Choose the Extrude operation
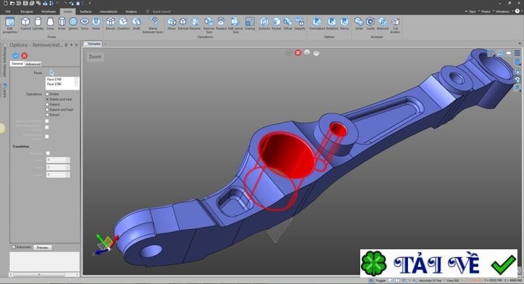The height and width of the screenshot is (284, 524). (183, 24)
